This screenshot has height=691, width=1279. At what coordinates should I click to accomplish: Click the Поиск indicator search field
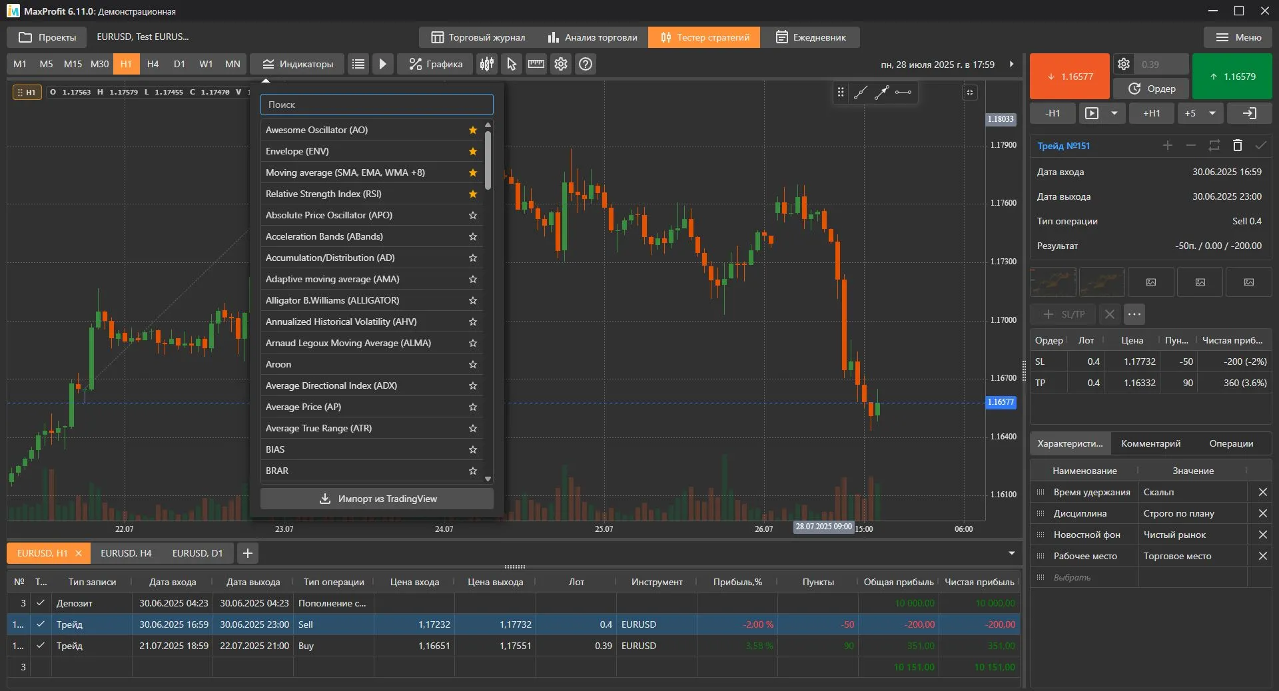(x=377, y=105)
